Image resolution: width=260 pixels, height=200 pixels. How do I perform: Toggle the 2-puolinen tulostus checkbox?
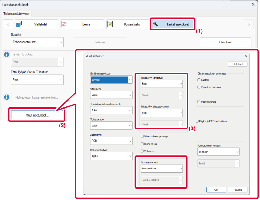point(199,87)
